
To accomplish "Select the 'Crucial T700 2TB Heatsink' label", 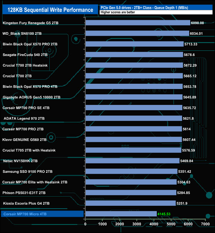I will 25,66.
